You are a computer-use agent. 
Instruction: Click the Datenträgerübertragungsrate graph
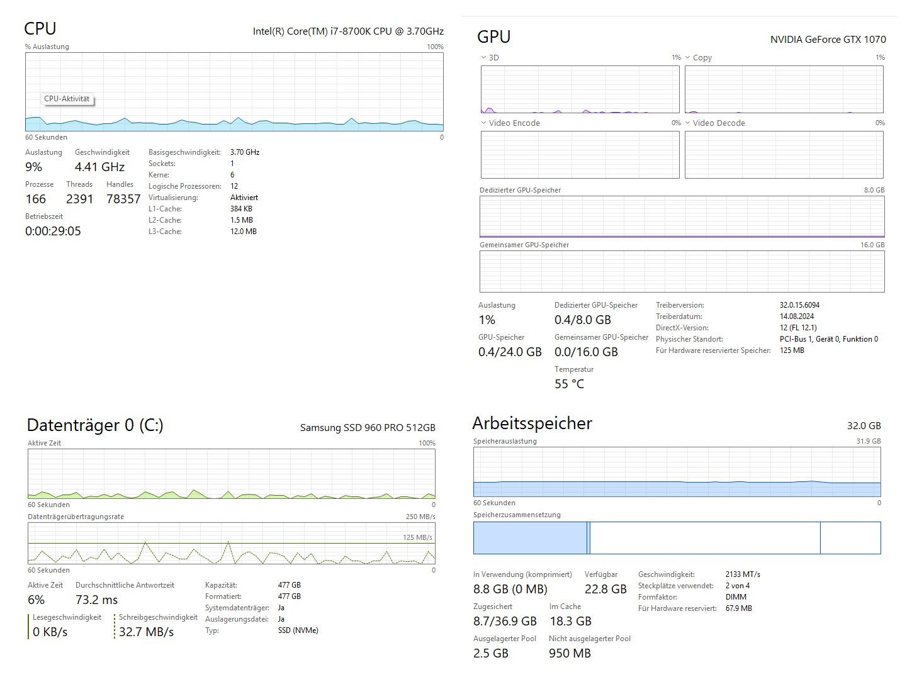pyautogui.click(x=231, y=543)
